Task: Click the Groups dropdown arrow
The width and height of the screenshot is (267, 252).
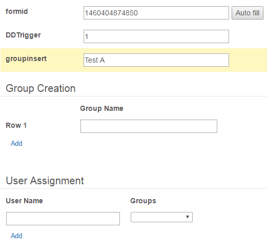Action: point(188,217)
